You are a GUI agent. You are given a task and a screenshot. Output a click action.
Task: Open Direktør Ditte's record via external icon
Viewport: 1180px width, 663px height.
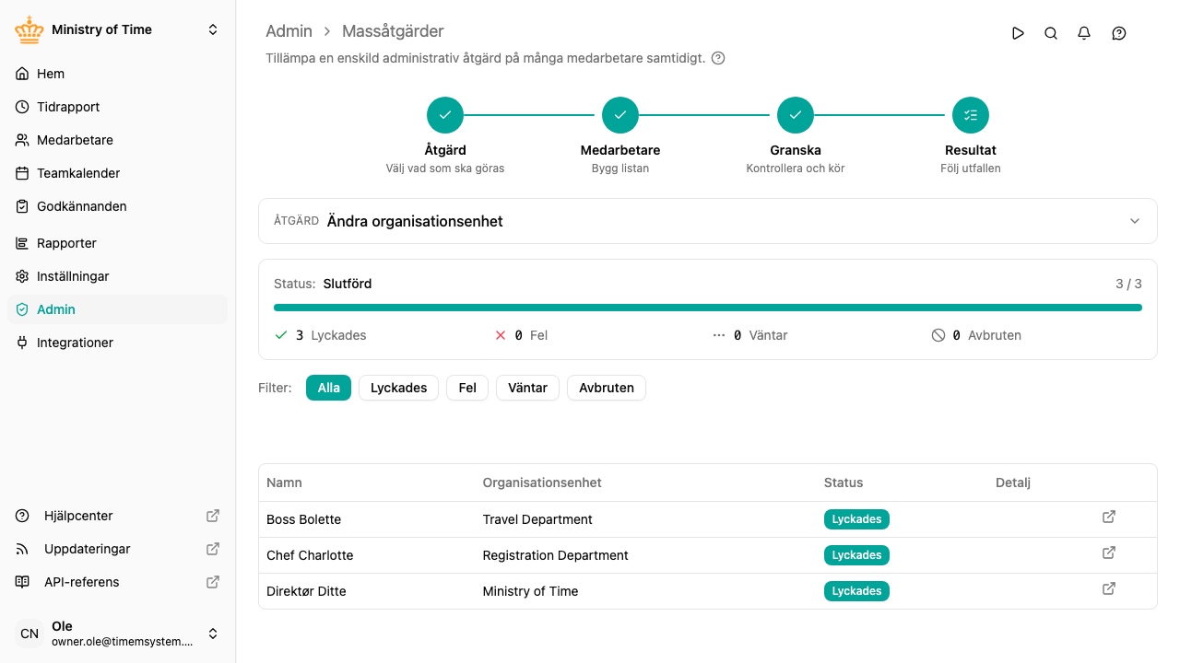[x=1109, y=588]
